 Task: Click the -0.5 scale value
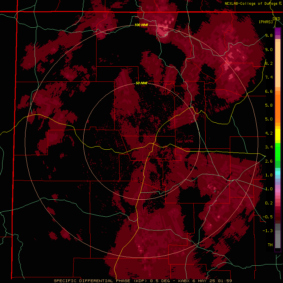point(268,217)
